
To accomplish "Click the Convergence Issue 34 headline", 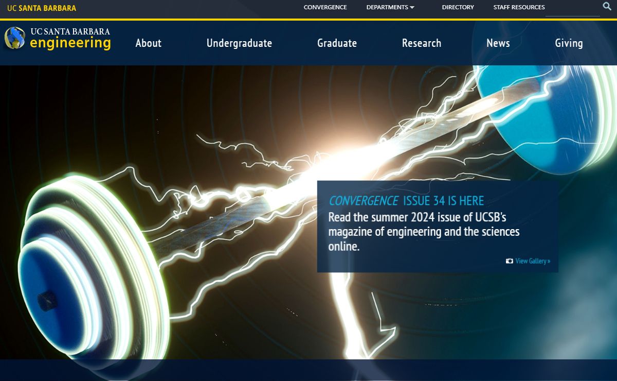I will coord(406,201).
